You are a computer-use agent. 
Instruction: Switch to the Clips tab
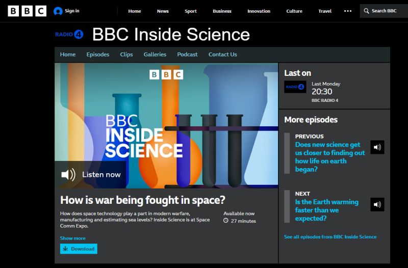point(126,55)
